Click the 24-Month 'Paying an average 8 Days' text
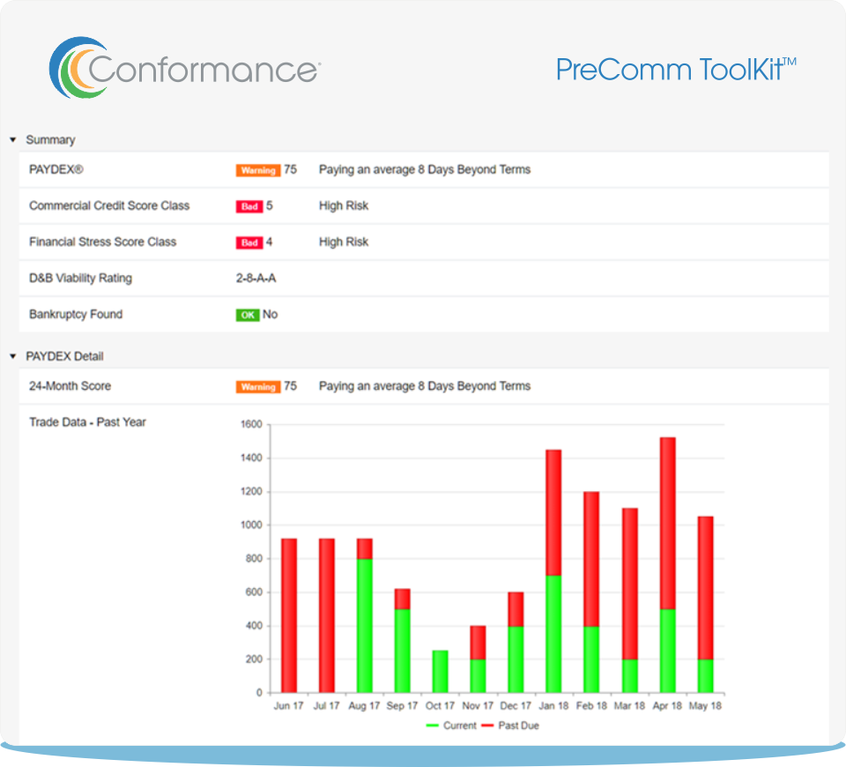The image size is (846, 767). (x=425, y=386)
